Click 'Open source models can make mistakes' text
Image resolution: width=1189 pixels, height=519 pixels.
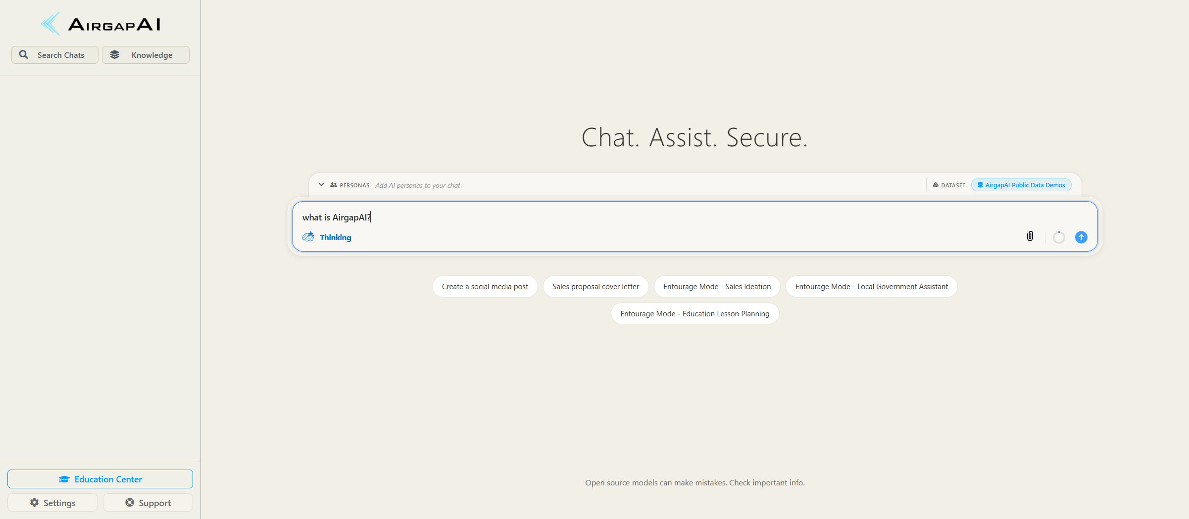[656, 482]
